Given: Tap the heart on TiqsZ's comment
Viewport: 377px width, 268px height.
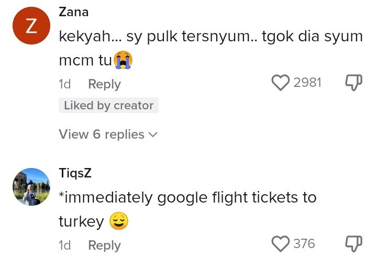Looking at the screenshot, I should (x=281, y=244).
